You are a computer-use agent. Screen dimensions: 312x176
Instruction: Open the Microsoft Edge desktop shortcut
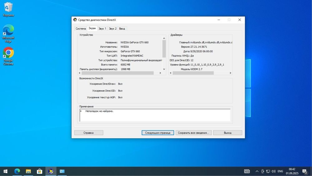(8, 33)
